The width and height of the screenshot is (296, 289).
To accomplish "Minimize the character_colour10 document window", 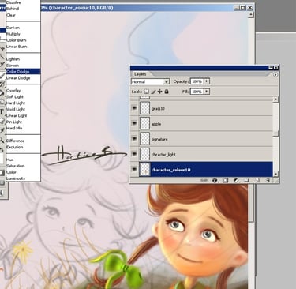I will (x=237, y=8).
